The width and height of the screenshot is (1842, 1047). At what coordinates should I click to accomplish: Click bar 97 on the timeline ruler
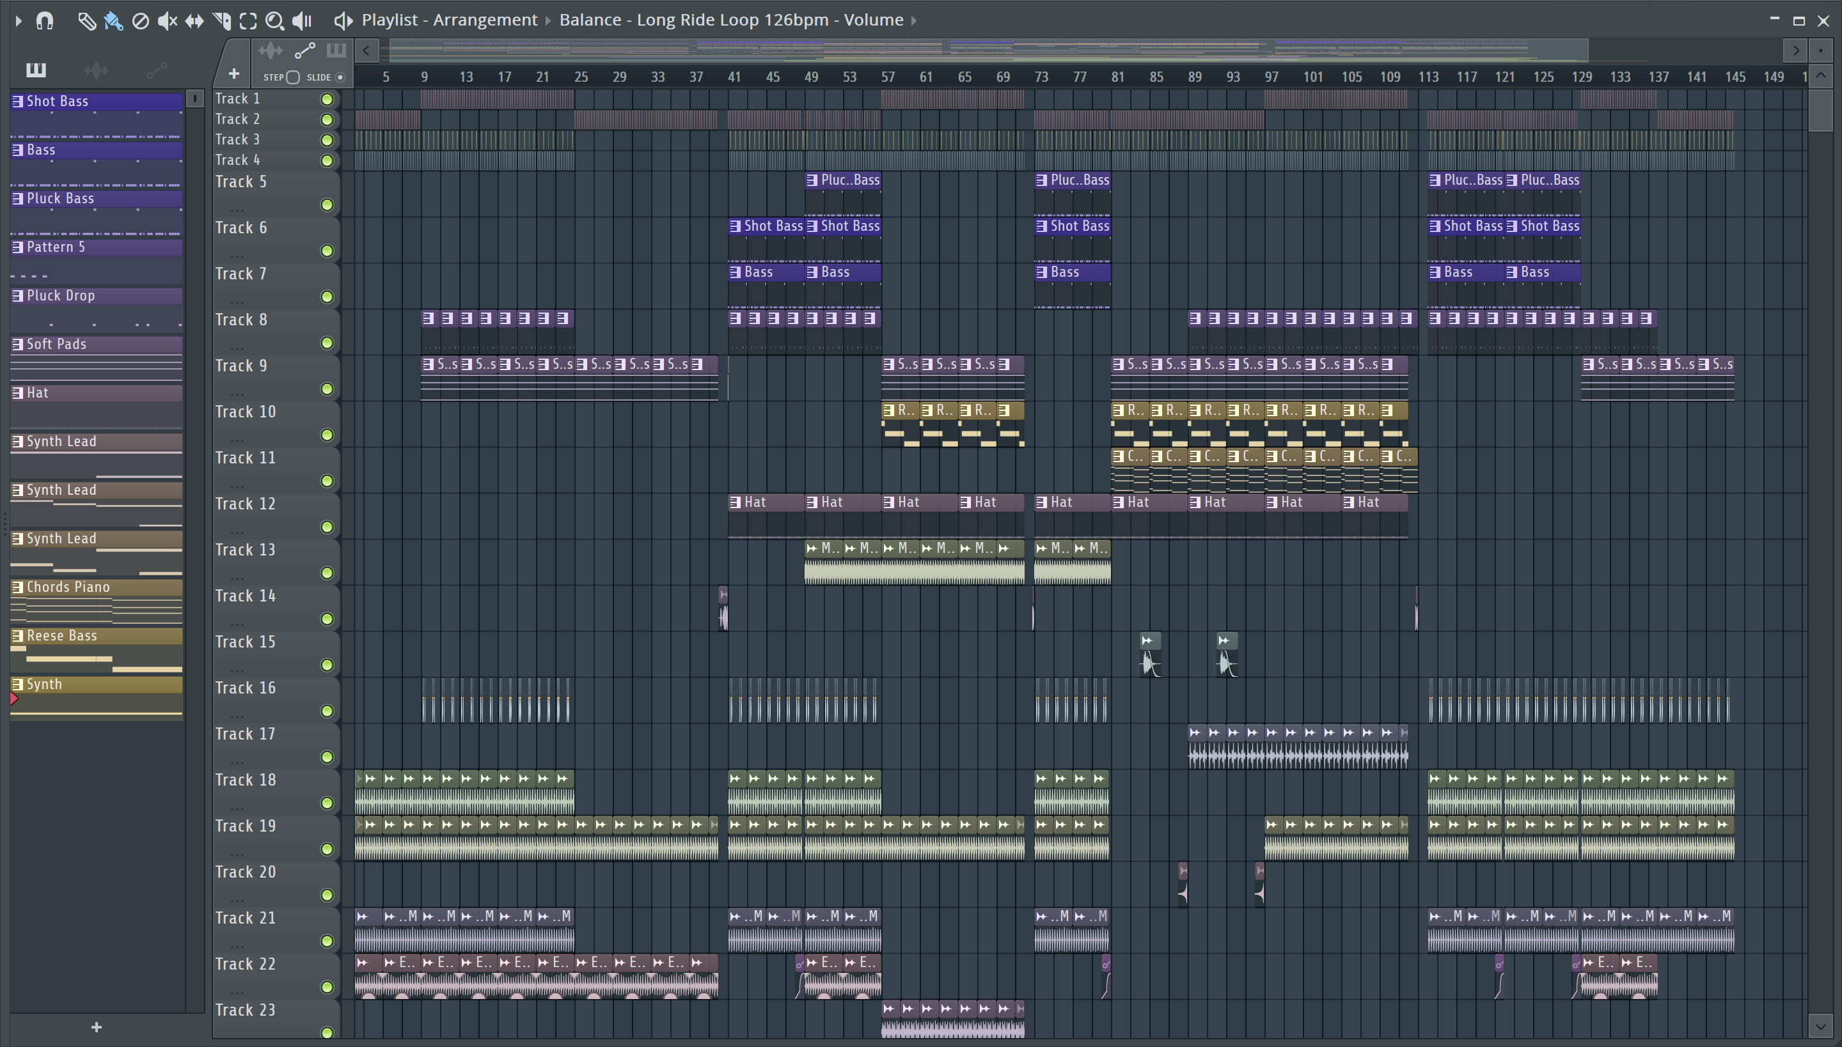click(x=1271, y=77)
